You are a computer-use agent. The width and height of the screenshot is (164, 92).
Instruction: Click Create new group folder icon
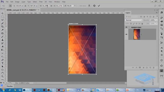point(147,67)
